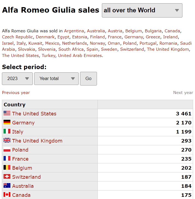Click the Swiss flag icon

[7, 177]
